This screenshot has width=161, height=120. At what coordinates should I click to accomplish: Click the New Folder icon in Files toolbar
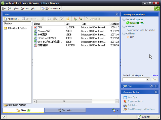(68, 19)
